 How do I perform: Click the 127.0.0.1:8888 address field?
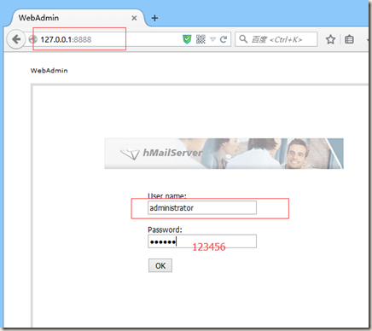click(109, 39)
